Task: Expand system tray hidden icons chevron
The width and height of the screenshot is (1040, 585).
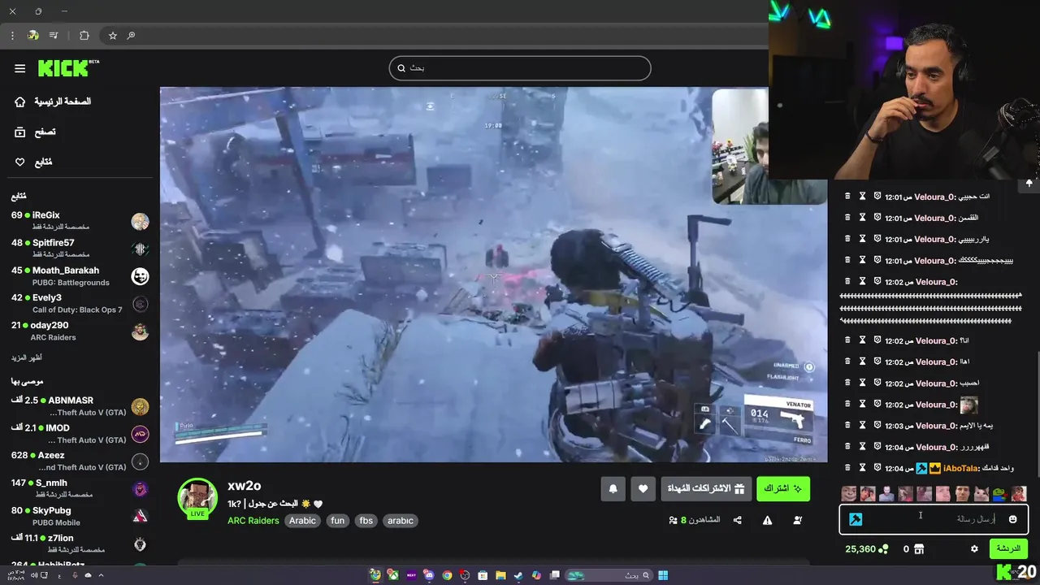Action: 101,575
